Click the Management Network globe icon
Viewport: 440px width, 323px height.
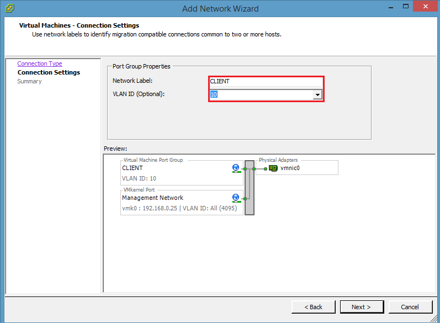click(x=236, y=198)
